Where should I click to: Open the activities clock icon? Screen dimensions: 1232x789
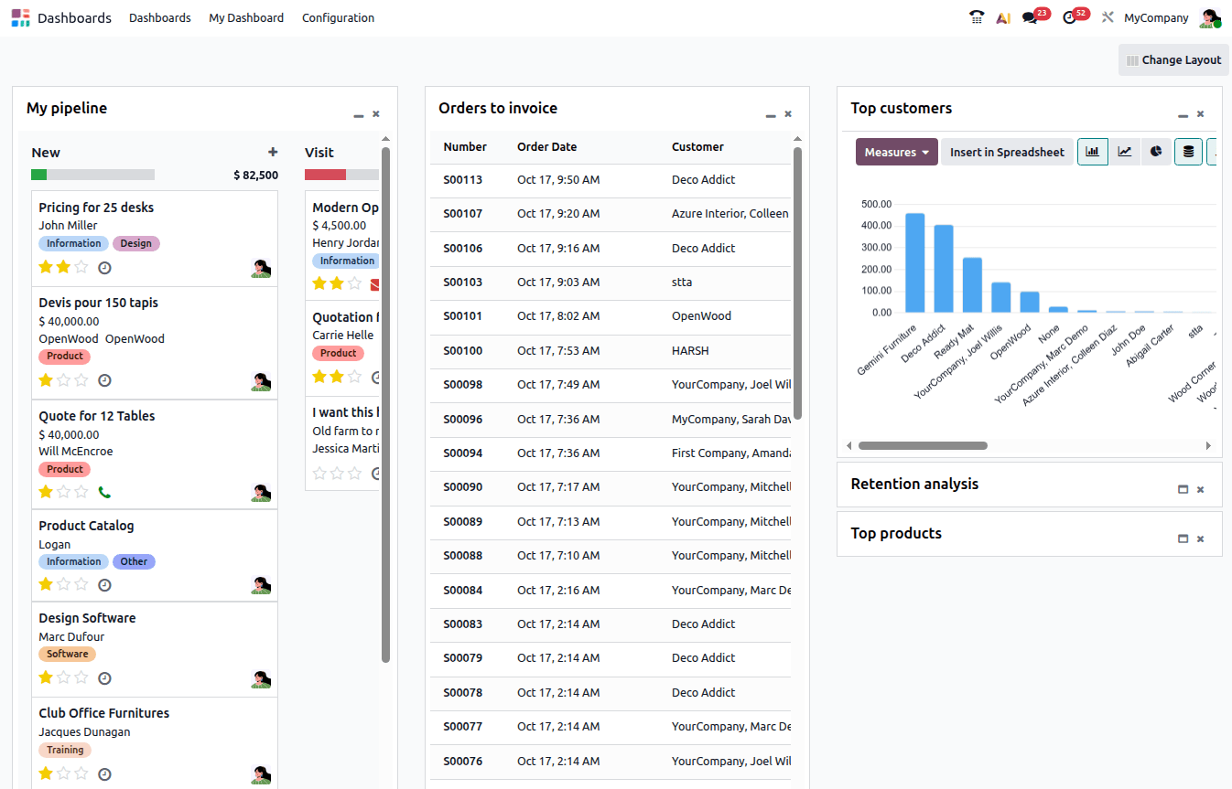tap(1069, 17)
